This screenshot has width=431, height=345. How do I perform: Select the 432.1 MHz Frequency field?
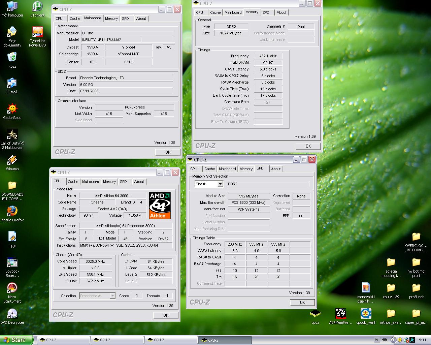268,56
